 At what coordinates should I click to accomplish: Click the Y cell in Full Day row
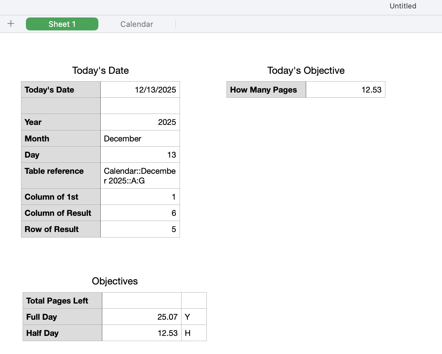(x=194, y=317)
